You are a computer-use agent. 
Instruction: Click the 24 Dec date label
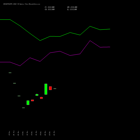pos(54,133)
